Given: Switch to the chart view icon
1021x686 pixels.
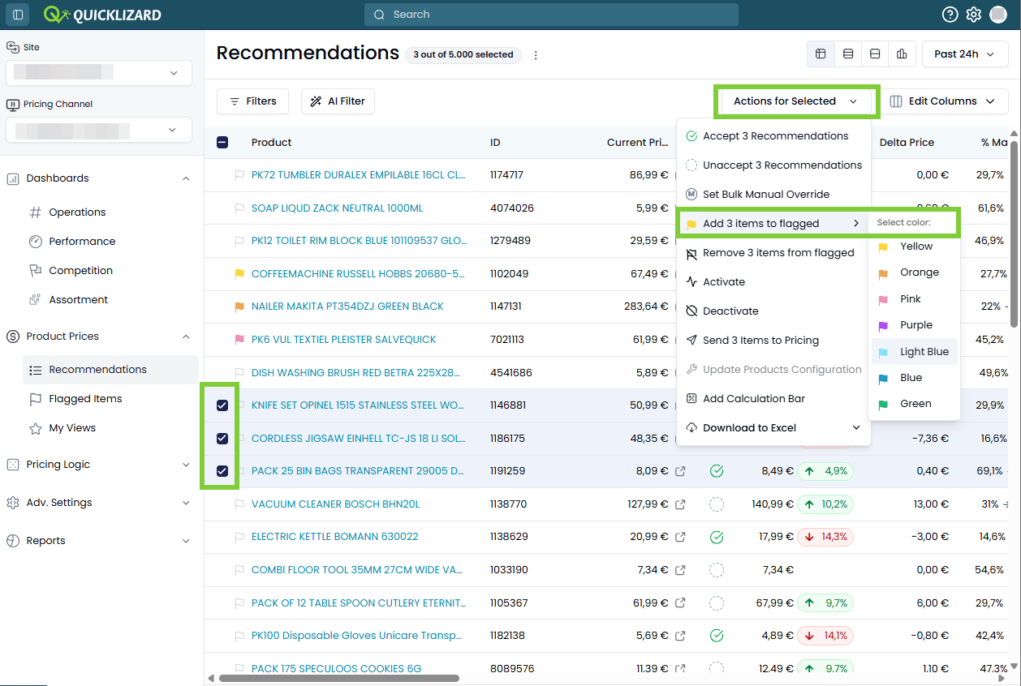Looking at the screenshot, I should point(902,54).
